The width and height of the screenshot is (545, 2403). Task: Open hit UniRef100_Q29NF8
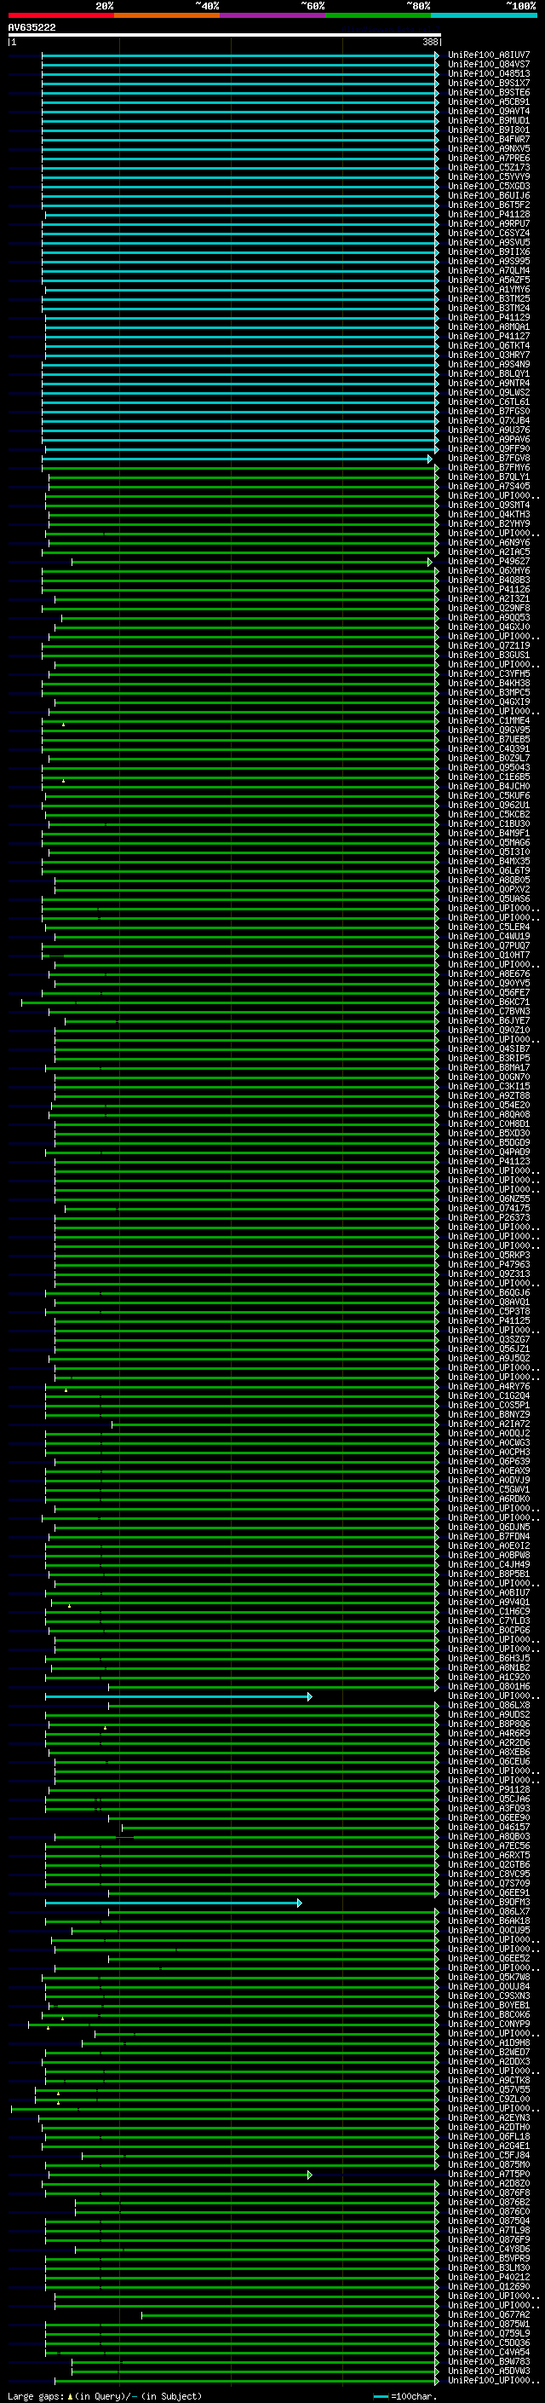pyautogui.click(x=488, y=609)
